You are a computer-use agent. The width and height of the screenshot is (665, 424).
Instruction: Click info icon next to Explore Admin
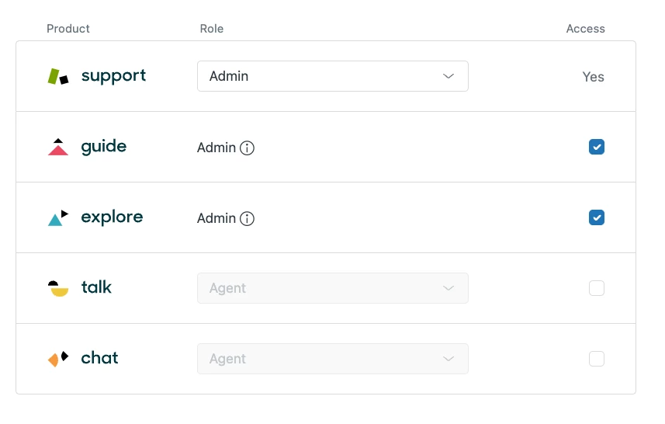pyautogui.click(x=247, y=218)
